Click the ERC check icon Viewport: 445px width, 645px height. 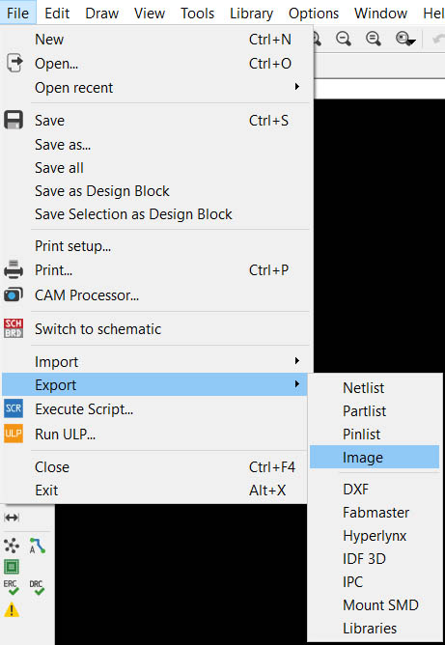[12, 587]
